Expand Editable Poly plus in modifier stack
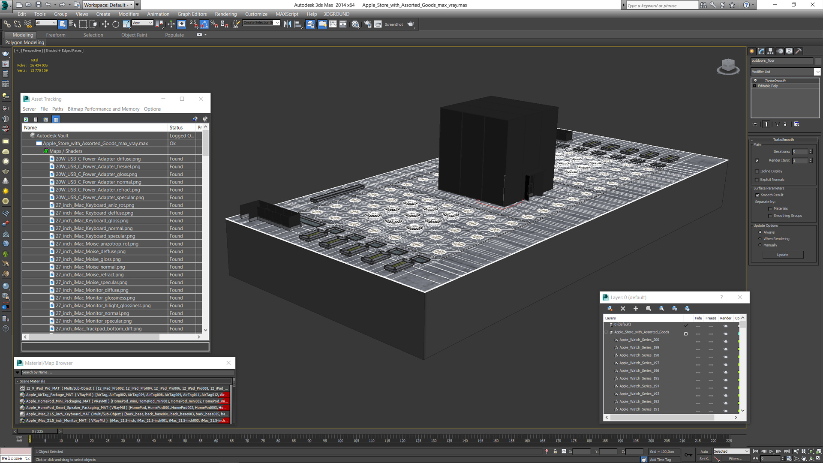This screenshot has width=823, height=463. tap(755, 86)
